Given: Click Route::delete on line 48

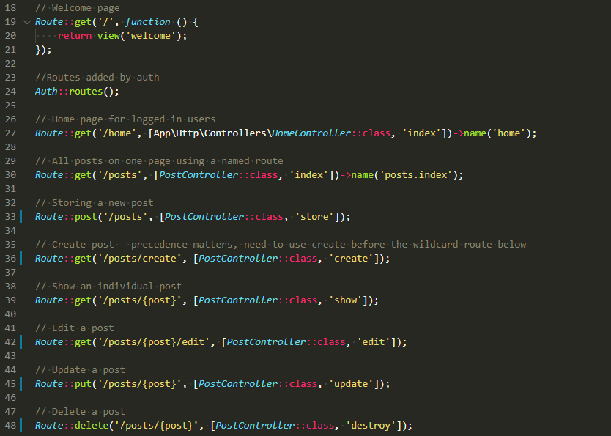Looking at the screenshot, I should (x=70, y=425).
